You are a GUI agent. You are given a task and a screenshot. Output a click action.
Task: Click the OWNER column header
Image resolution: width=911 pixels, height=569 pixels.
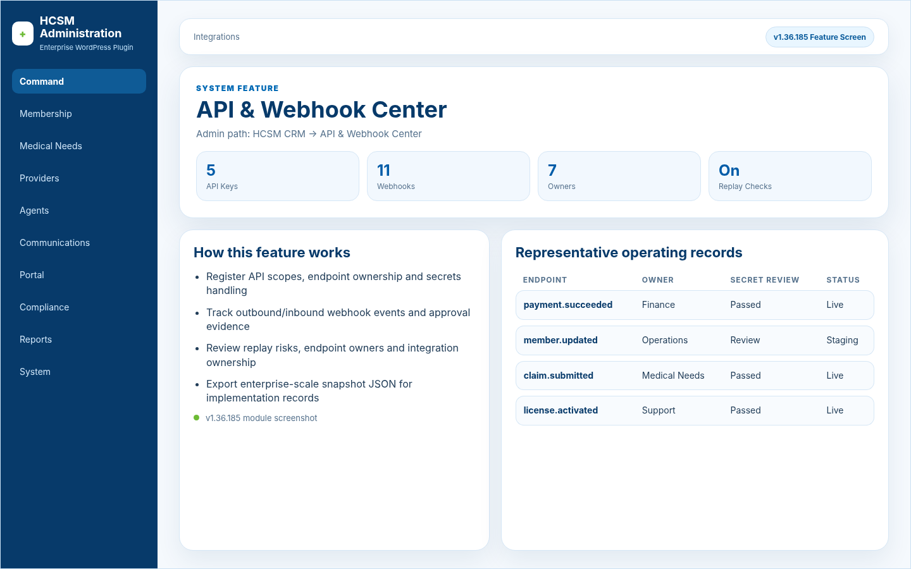tap(657, 280)
